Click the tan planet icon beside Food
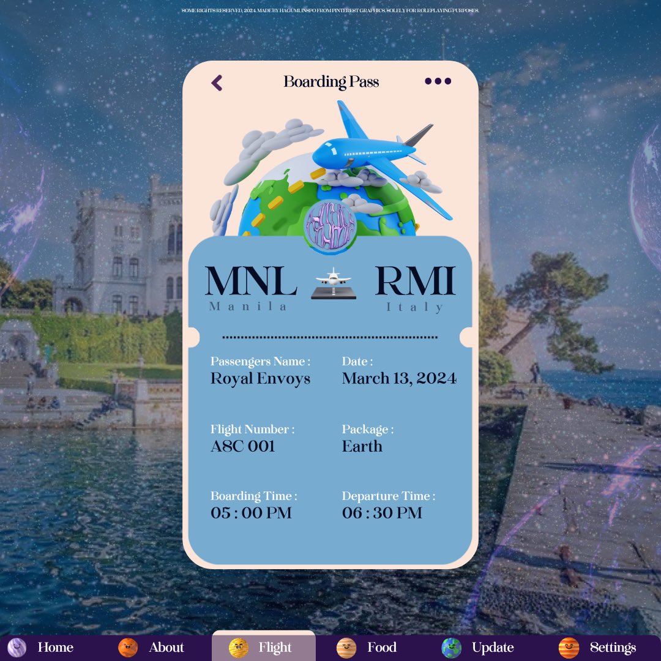661x661 pixels. (x=346, y=648)
